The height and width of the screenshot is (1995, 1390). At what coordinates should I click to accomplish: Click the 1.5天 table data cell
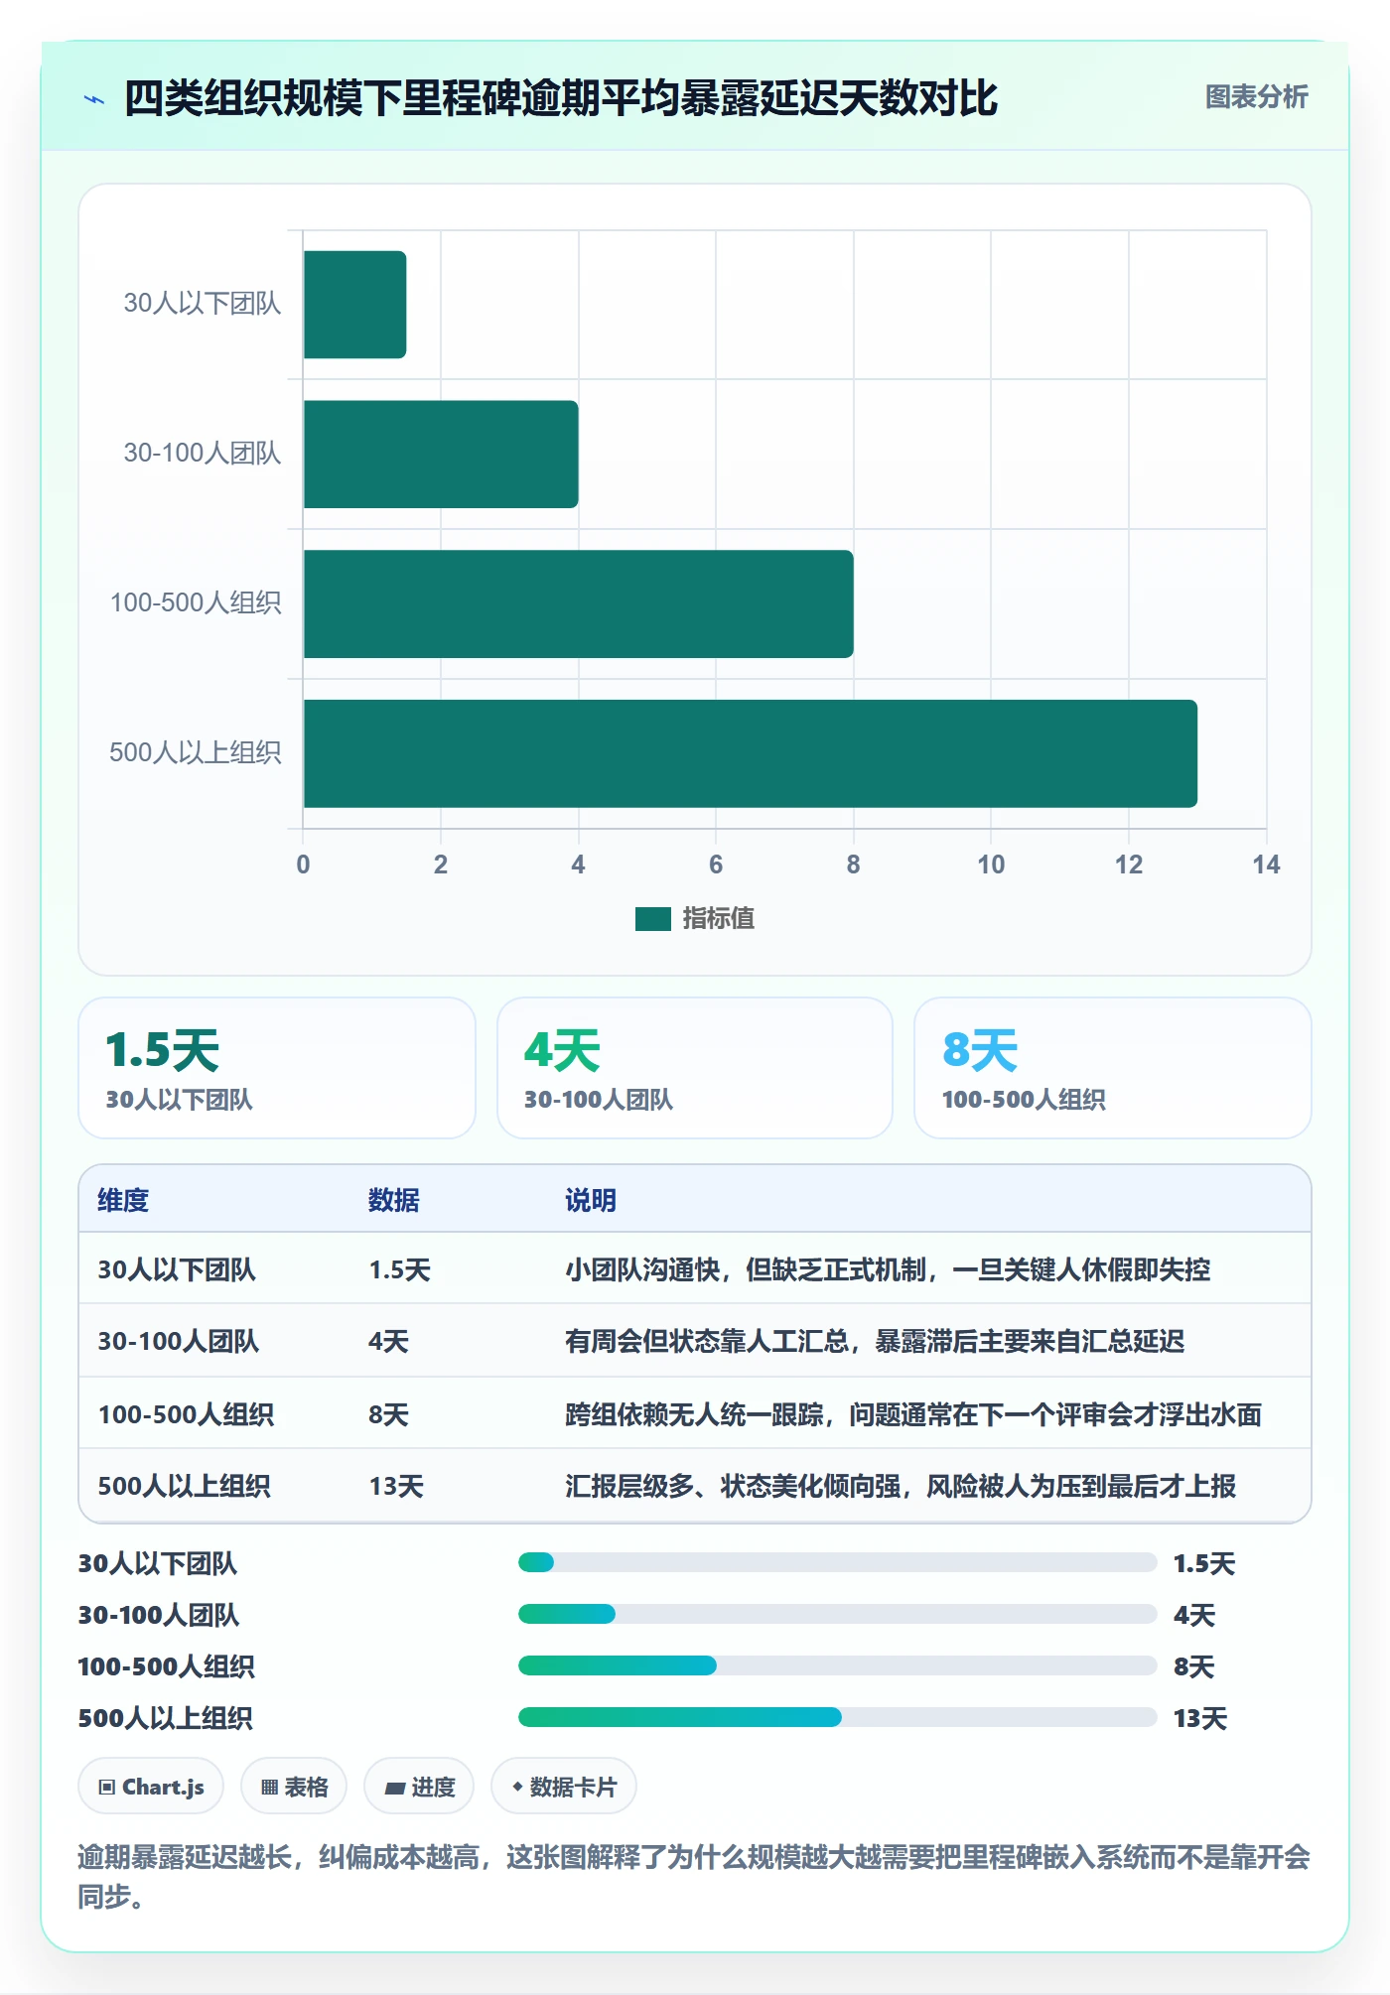coord(399,1269)
